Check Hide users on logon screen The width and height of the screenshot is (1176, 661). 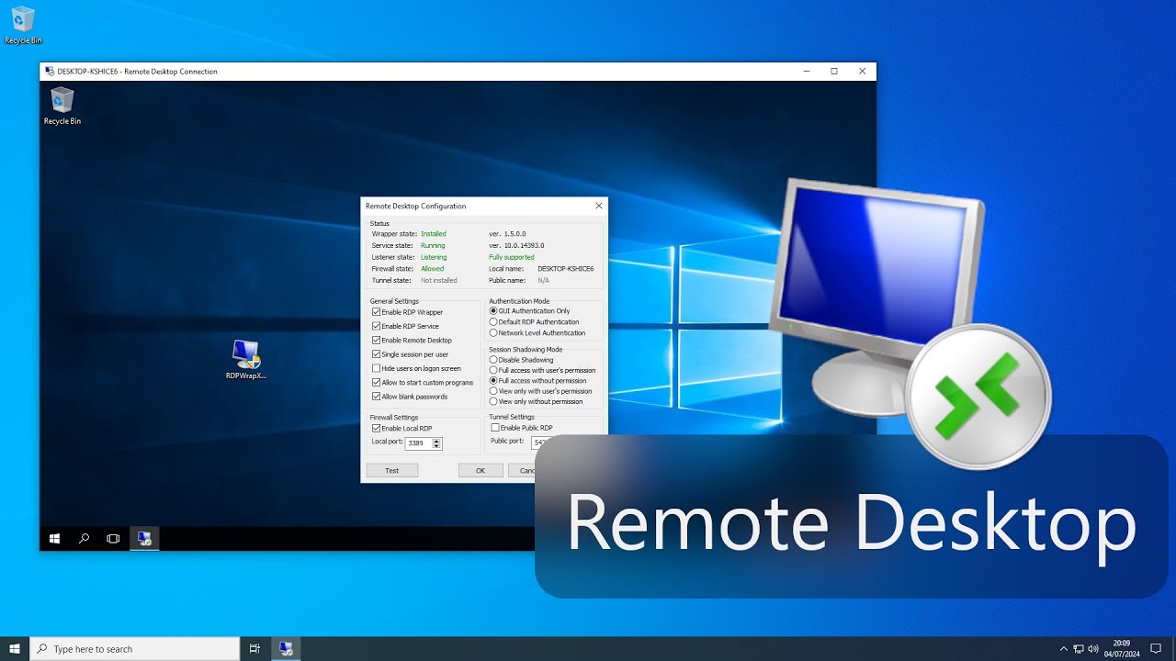click(x=376, y=368)
